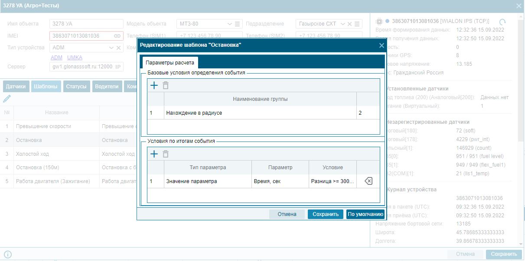Click Сохранить in the template dialog
The image size is (525, 261).
[x=326, y=214]
